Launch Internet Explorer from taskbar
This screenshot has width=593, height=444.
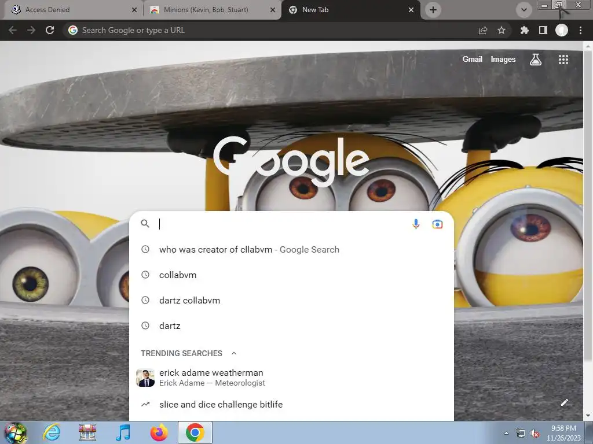coord(52,432)
